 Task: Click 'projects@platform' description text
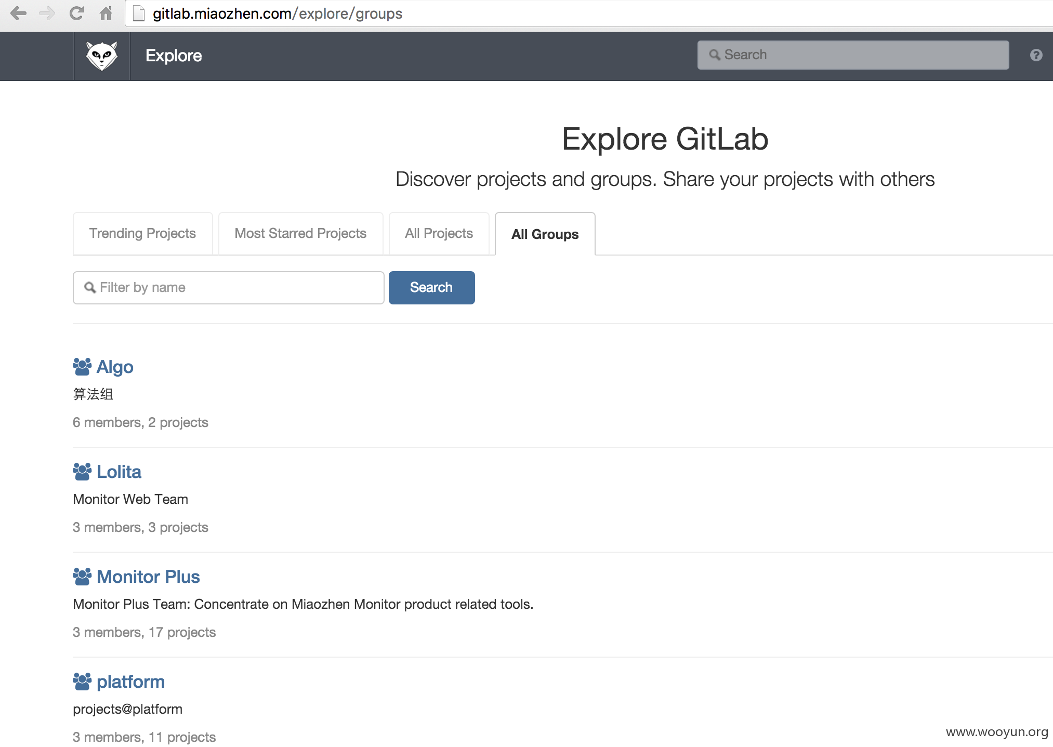pos(127,709)
